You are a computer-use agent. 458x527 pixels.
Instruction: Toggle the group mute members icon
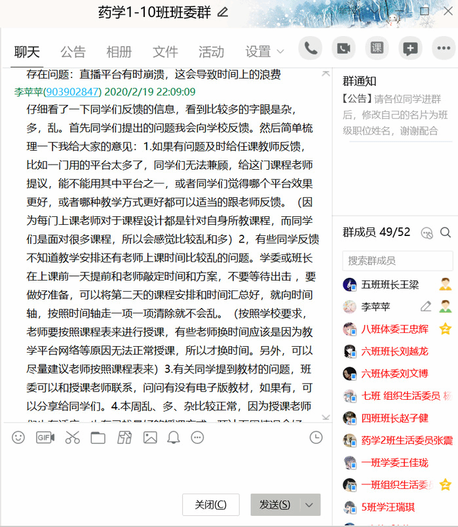tap(427, 232)
